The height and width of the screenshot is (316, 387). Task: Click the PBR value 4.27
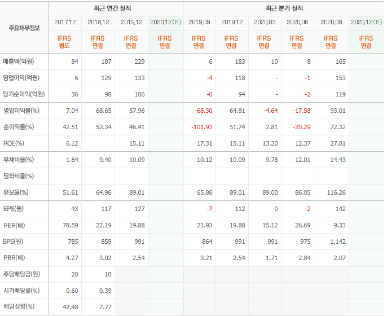point(72,258)
